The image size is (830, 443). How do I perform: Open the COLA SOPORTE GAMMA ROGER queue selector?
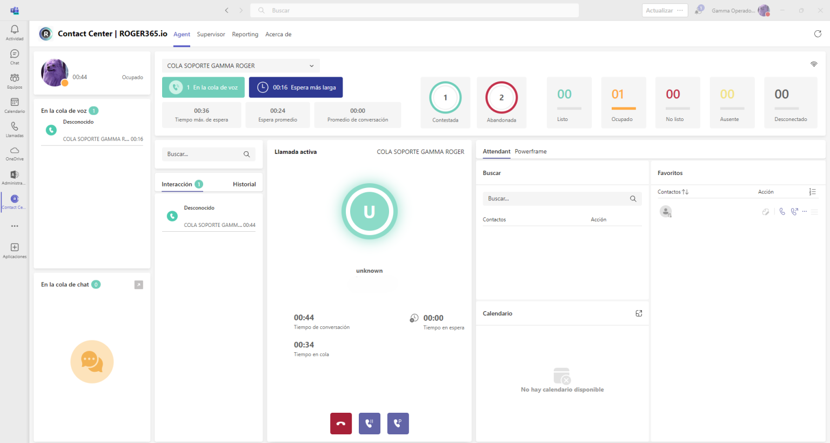coord(240,65)
